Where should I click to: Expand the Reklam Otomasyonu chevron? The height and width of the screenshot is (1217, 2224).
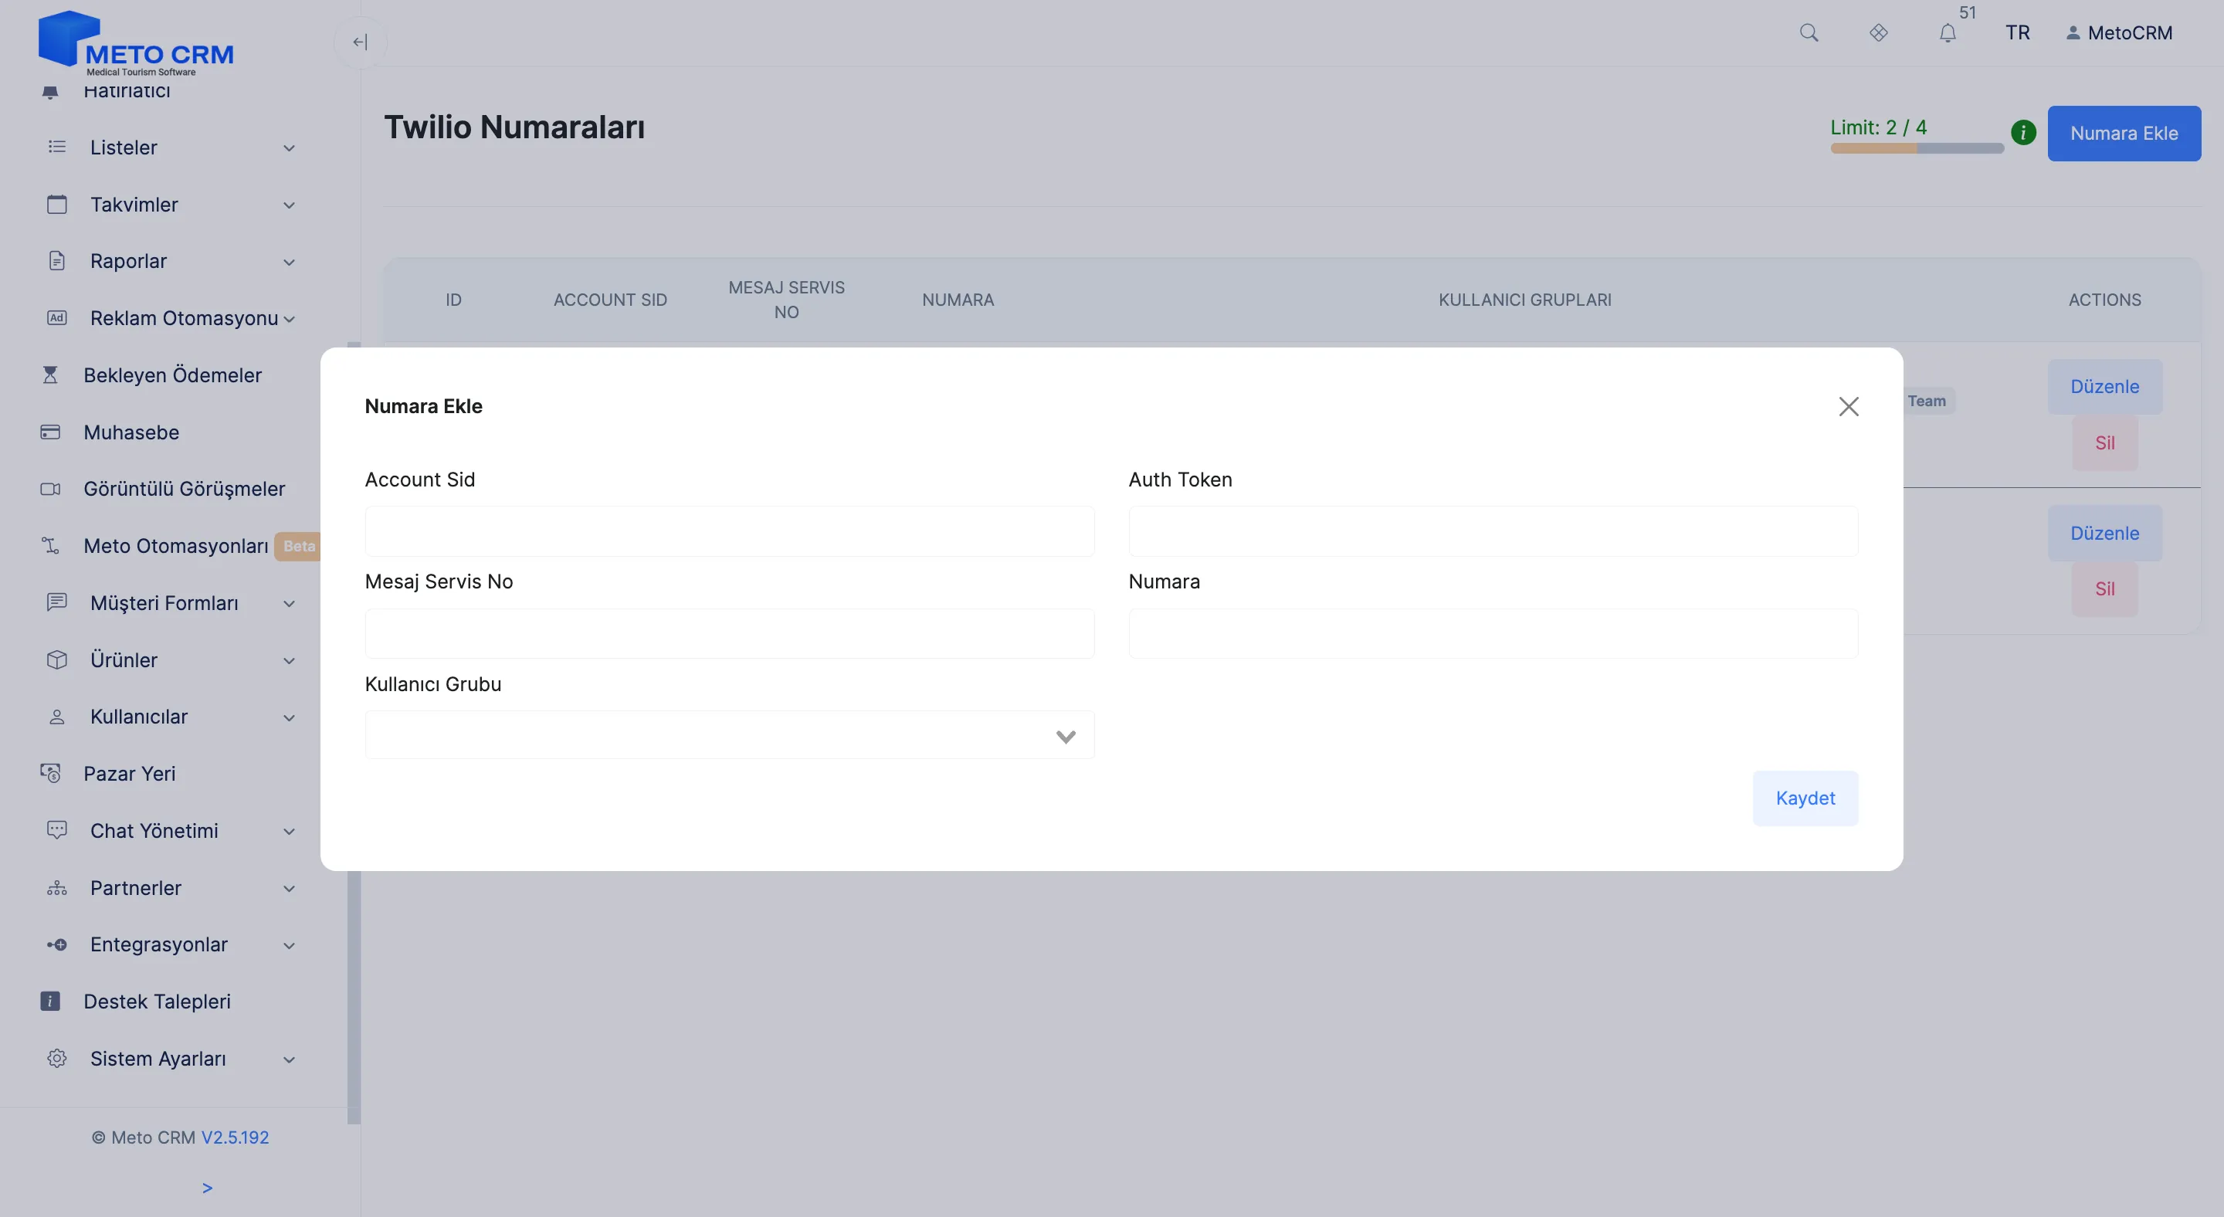pyautogui.click(x=290, y=320)
